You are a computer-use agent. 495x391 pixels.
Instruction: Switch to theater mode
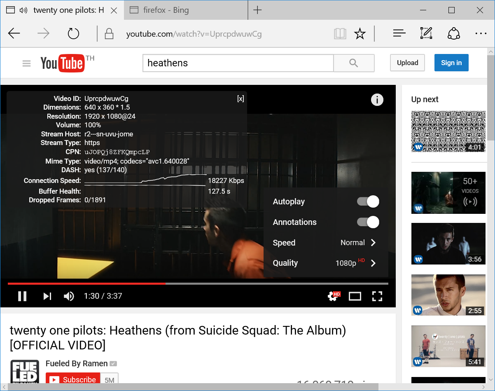[355, 296]
